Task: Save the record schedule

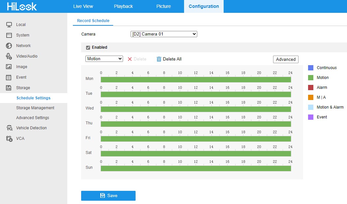Action: (108, 195)
